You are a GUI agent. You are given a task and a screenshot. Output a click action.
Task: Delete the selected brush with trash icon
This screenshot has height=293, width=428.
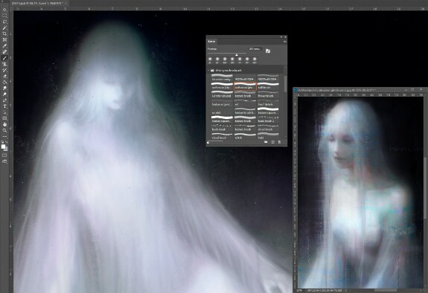point(279,142)
